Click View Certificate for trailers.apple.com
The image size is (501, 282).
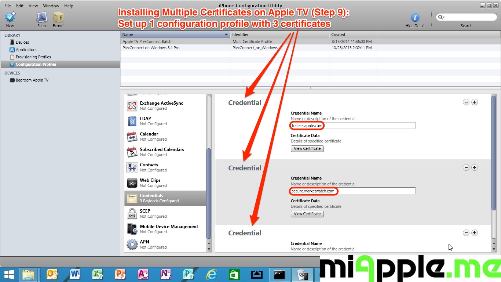coord(307,149)
